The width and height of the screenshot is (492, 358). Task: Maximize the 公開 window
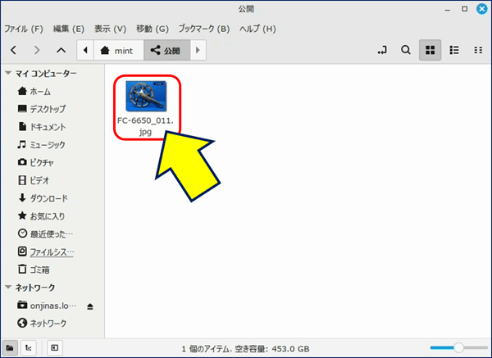click(465, 9)
